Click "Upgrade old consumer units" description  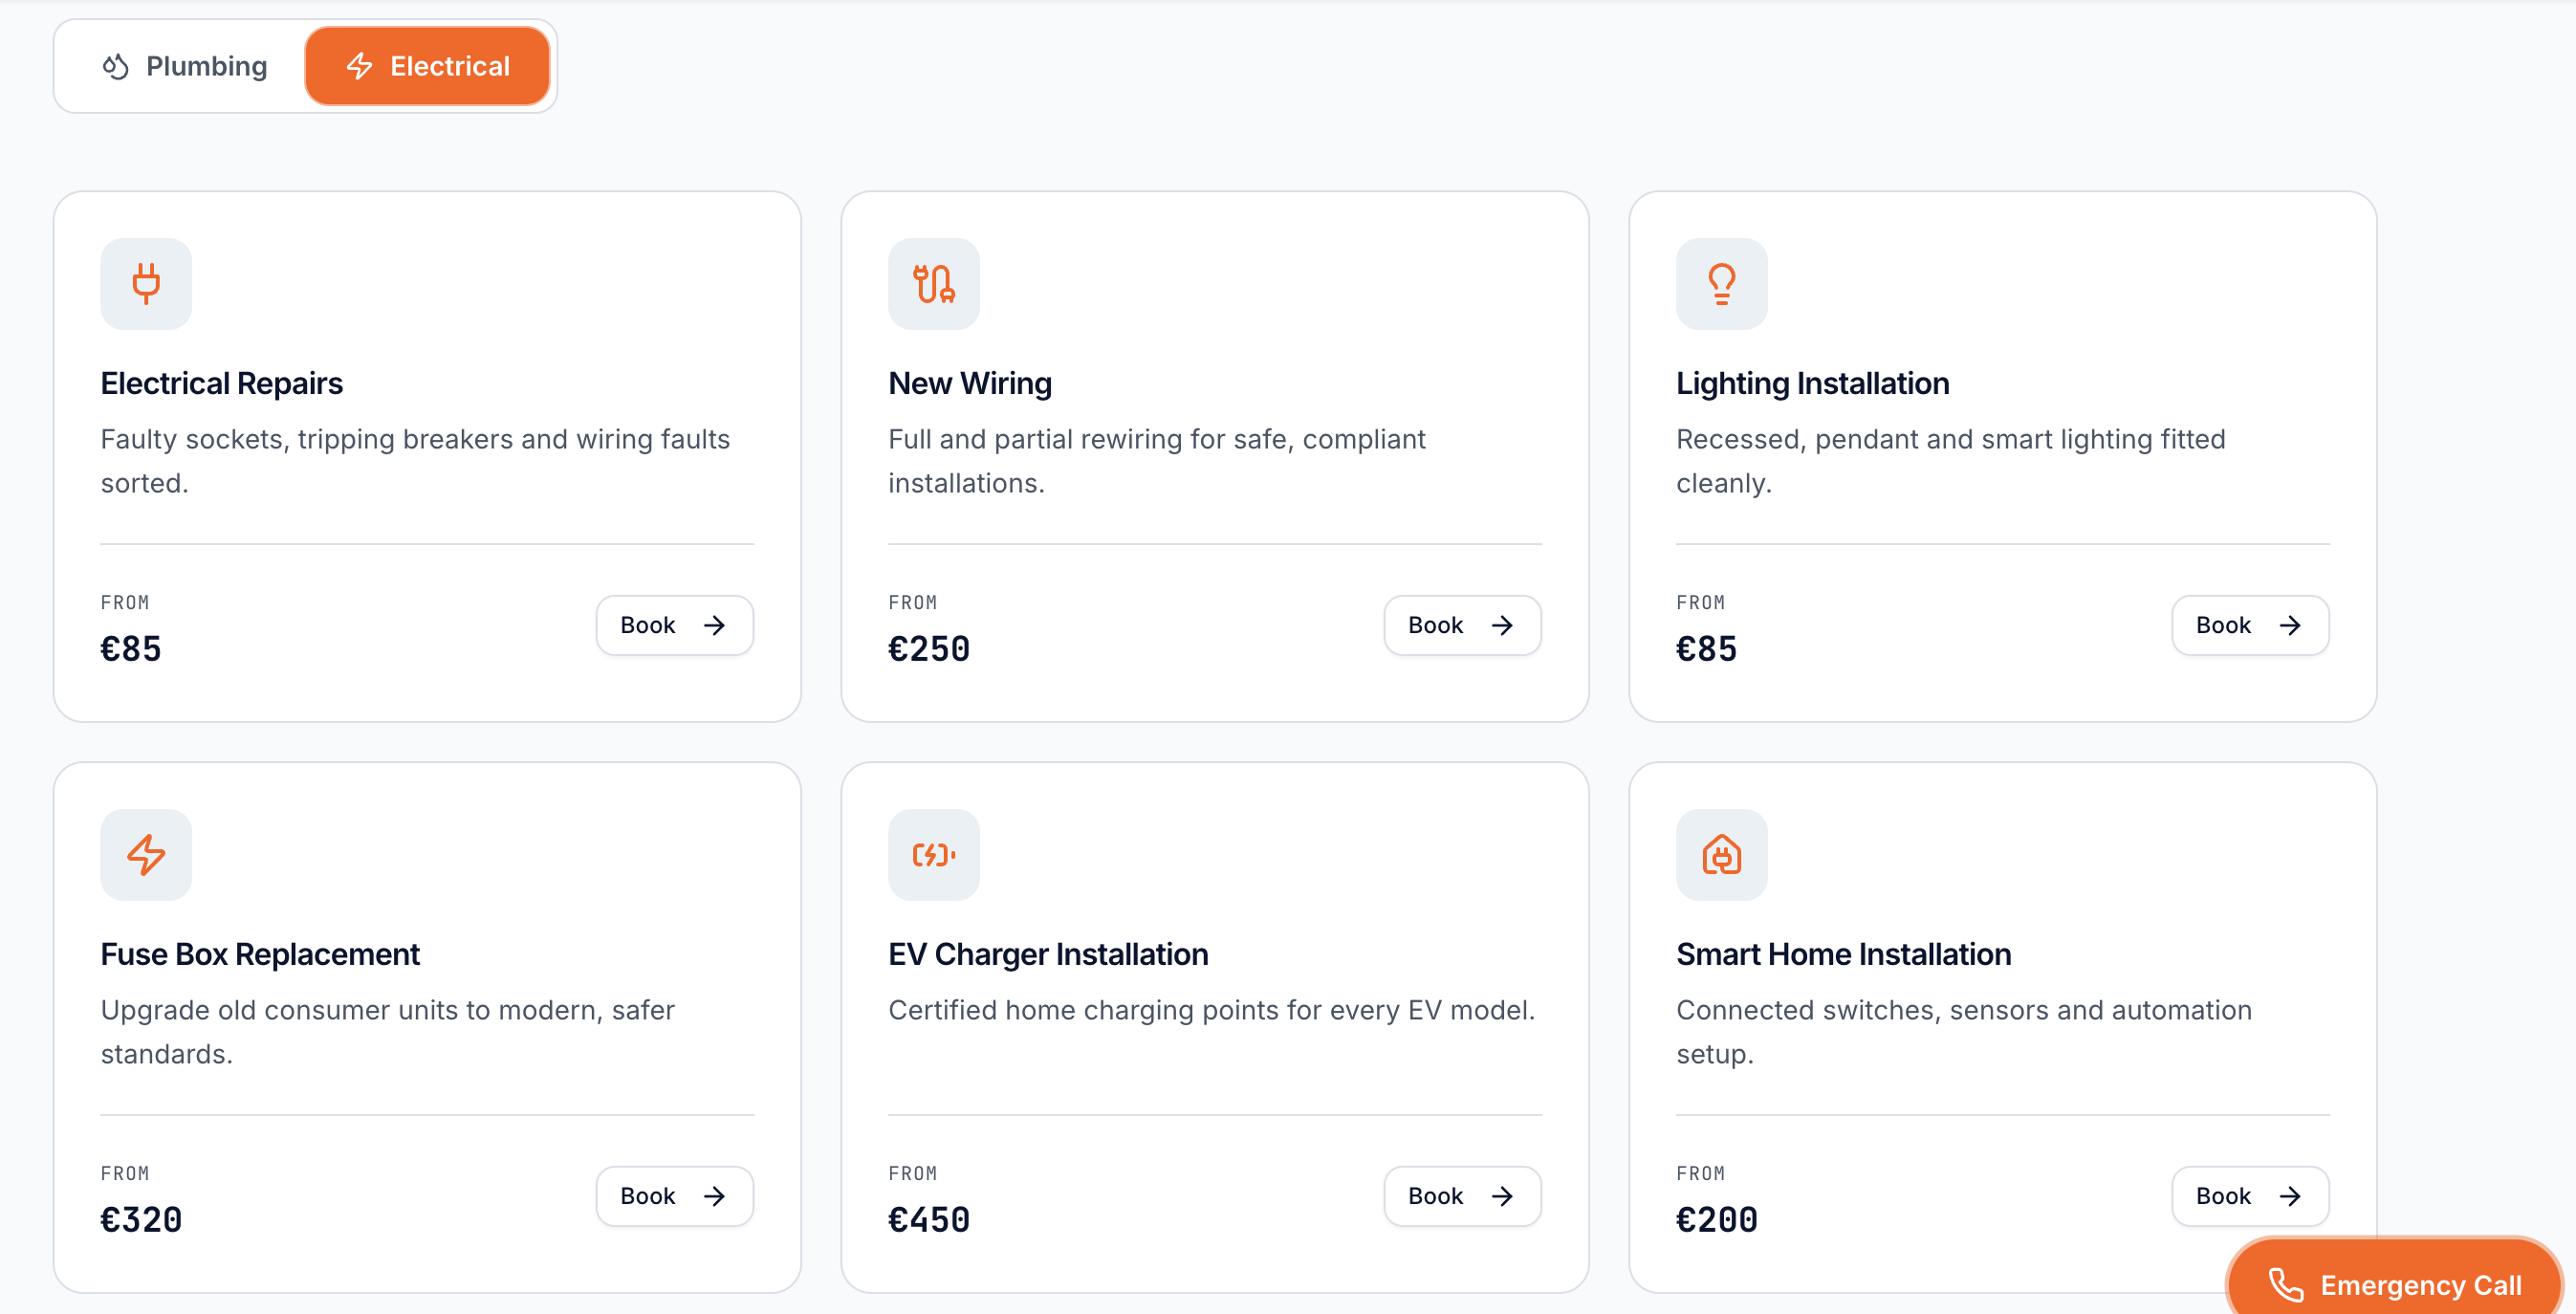(387, 1032)
